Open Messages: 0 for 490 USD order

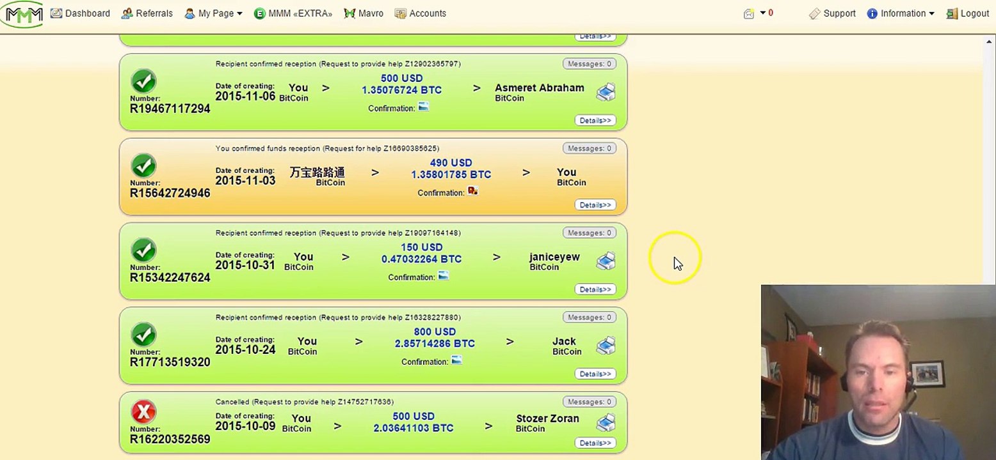click(x=590, y=148)
